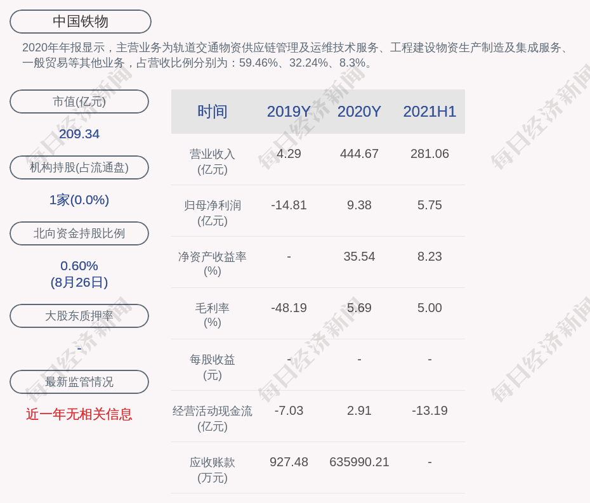Click the 9.38 net profit cell
The height and width of the screenshot is (503, 590).
pos(359,206)
